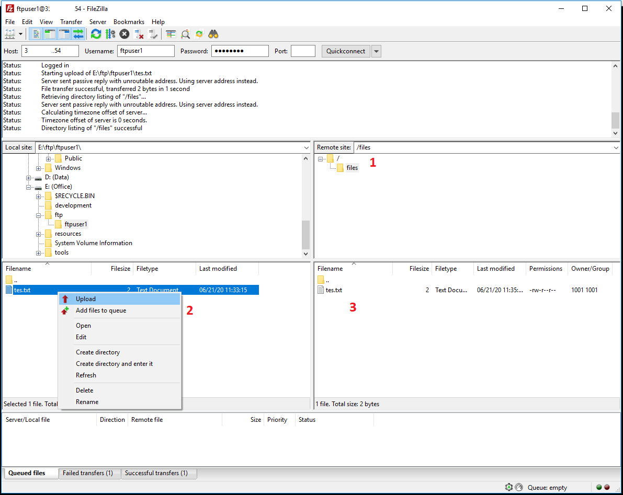Image resolution: width=623 pixels, height=495 pixels.
Task: Choose Create directory in context menu
Action: pos(120,352)
